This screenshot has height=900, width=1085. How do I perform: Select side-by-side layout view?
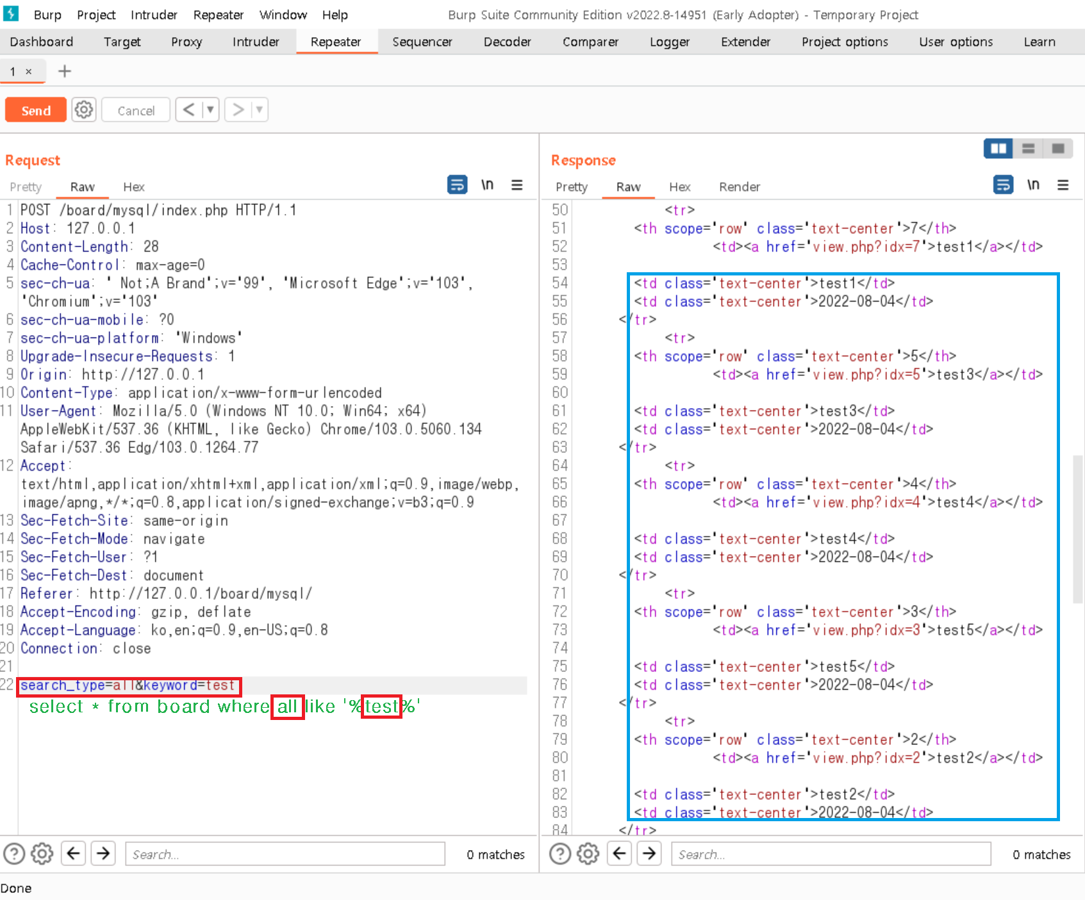pos(998,149)
